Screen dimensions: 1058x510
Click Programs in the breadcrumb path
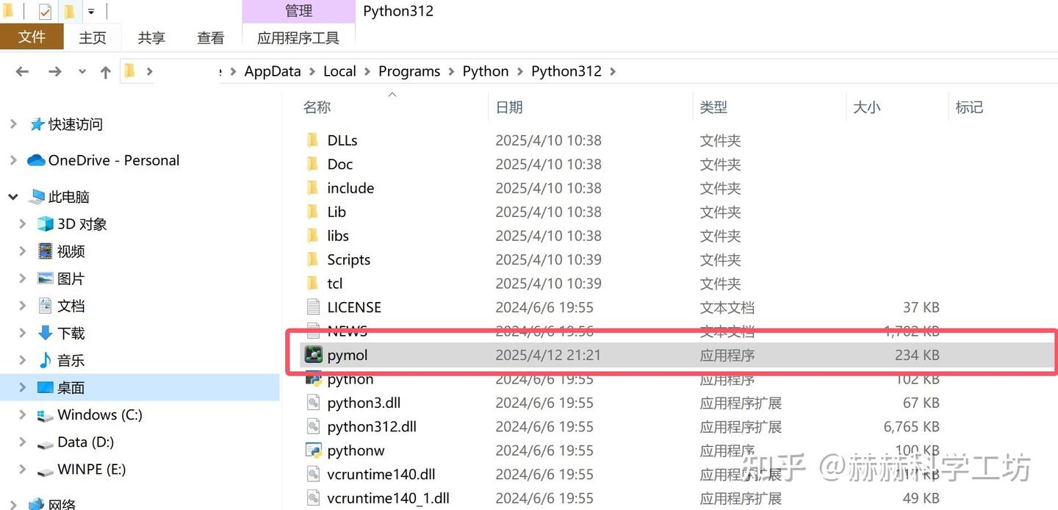(409, 71)
